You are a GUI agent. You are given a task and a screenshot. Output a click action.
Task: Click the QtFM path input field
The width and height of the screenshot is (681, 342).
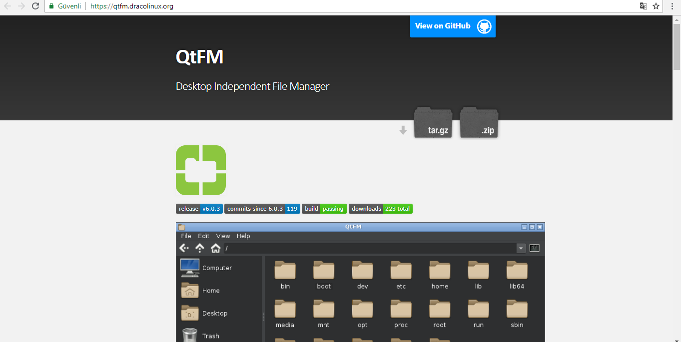[370, 248]
